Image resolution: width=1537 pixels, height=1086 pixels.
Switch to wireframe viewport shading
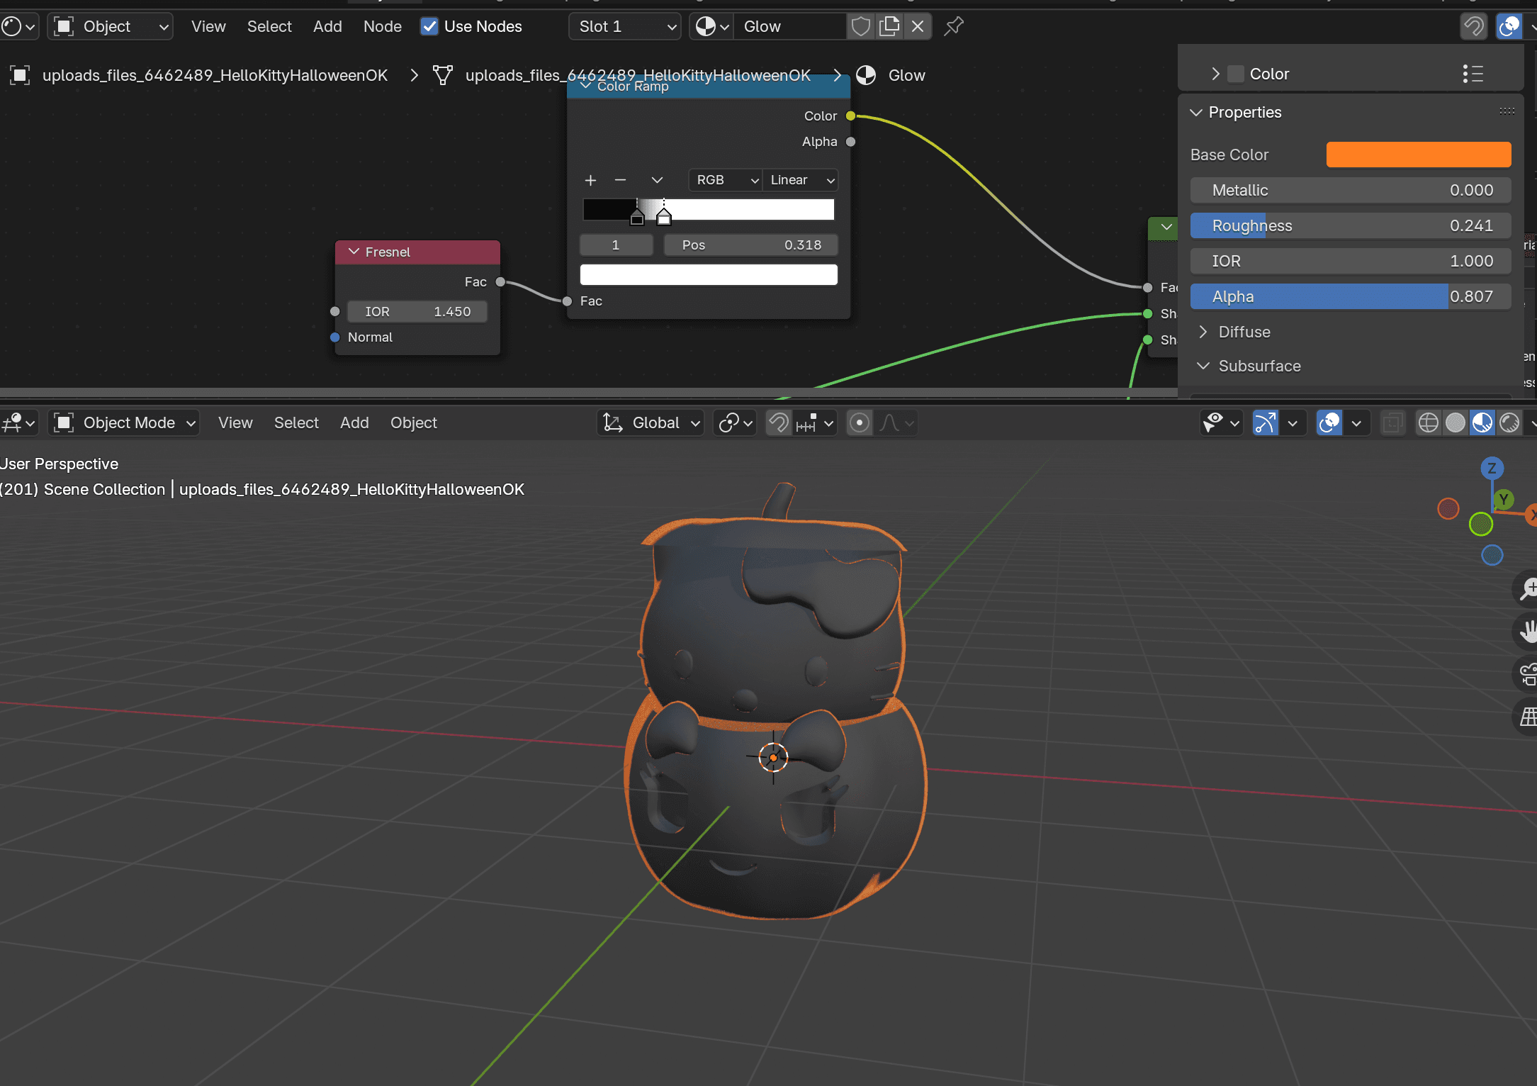pyautogui.click(x=1428, y=423)
